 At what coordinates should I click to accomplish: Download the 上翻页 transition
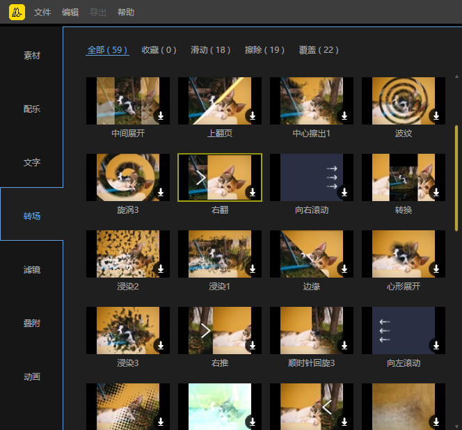[x=252, y=116]
